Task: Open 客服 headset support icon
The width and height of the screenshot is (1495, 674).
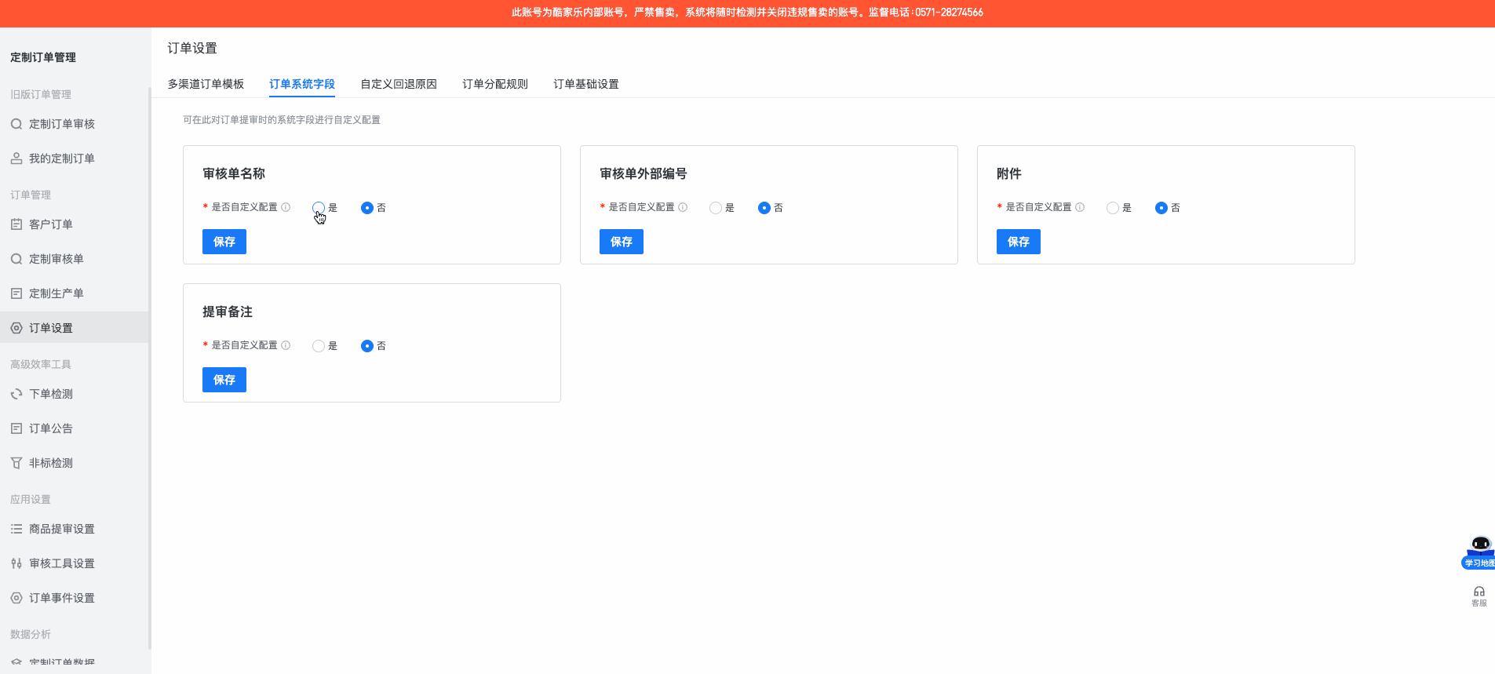Action: pyautogui.click(x=1479, y=592)
